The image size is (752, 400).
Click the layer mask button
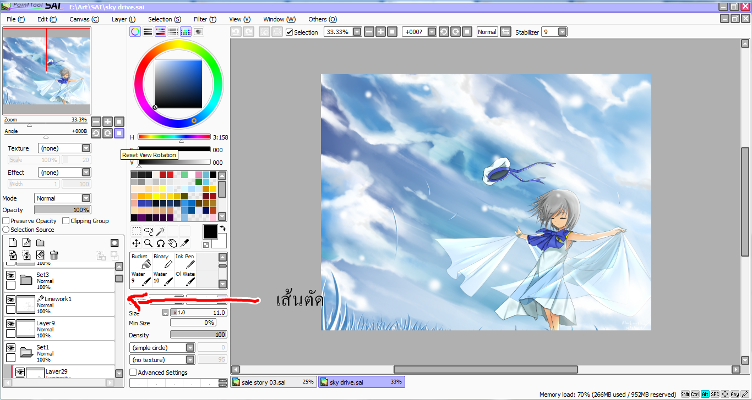tap(115, 243)
